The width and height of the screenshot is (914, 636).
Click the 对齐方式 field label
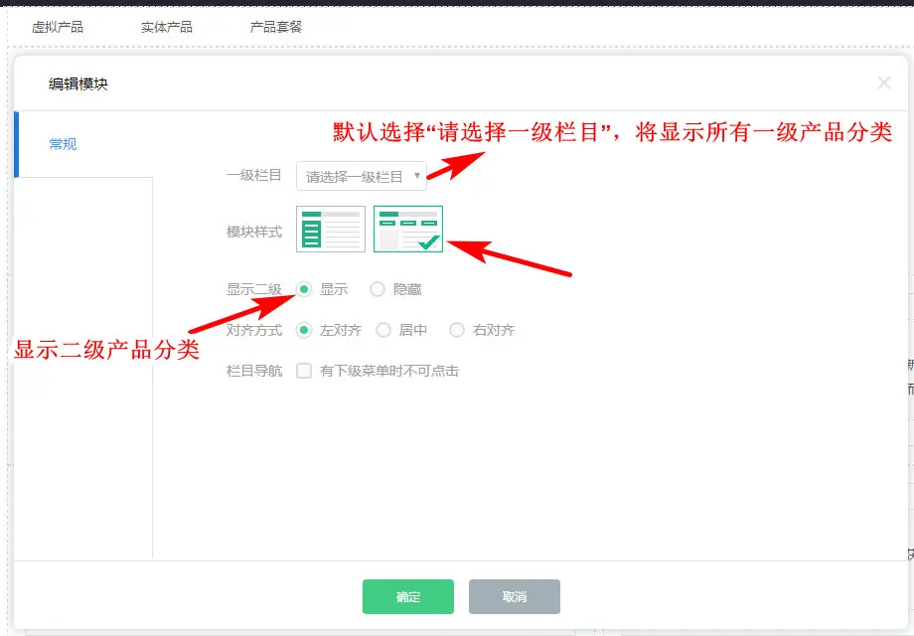254,330
